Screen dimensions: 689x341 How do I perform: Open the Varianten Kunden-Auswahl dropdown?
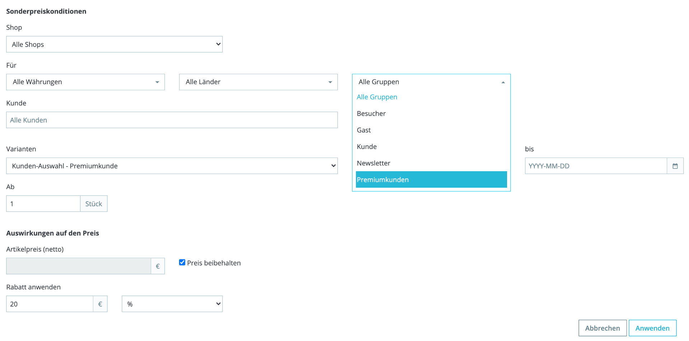[x=172, y=166]
